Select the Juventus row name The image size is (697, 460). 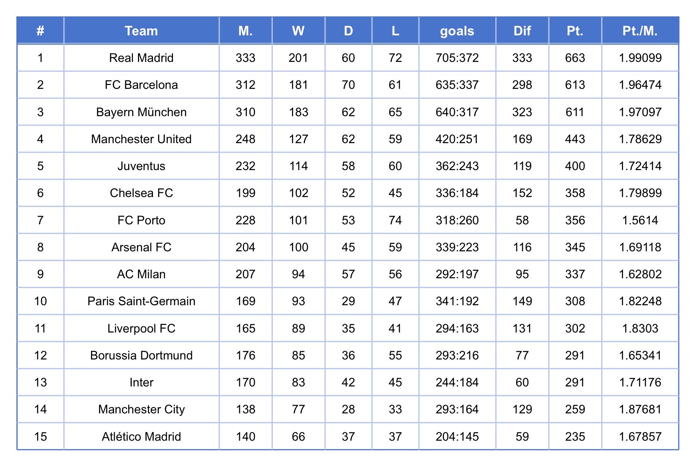(141, 166)
